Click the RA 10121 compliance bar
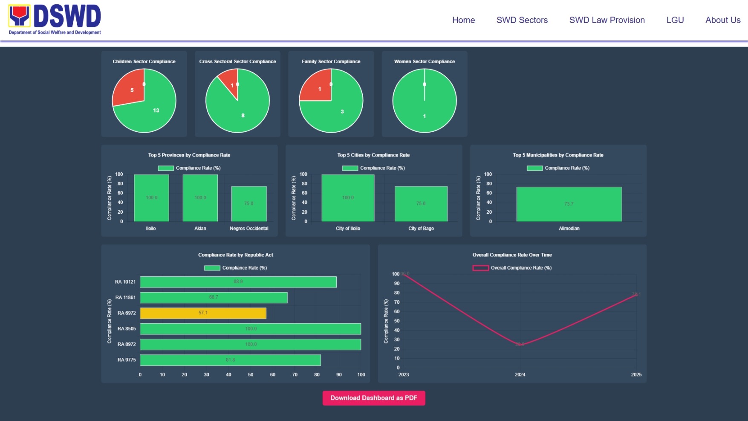 (238, 282)
